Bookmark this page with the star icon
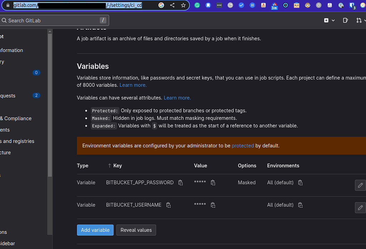 click(x=184, y=5)
